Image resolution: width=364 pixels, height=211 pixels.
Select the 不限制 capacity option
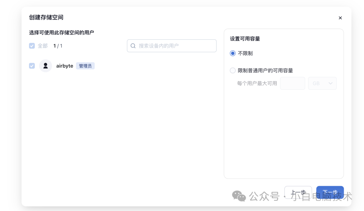click(x=233, y=53)
